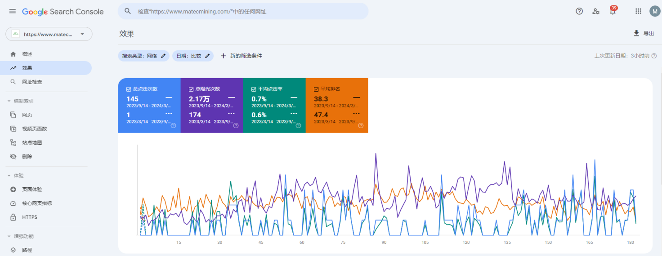Click the URL inspection search field
662x256 pixels.
(x=243, y=11)
